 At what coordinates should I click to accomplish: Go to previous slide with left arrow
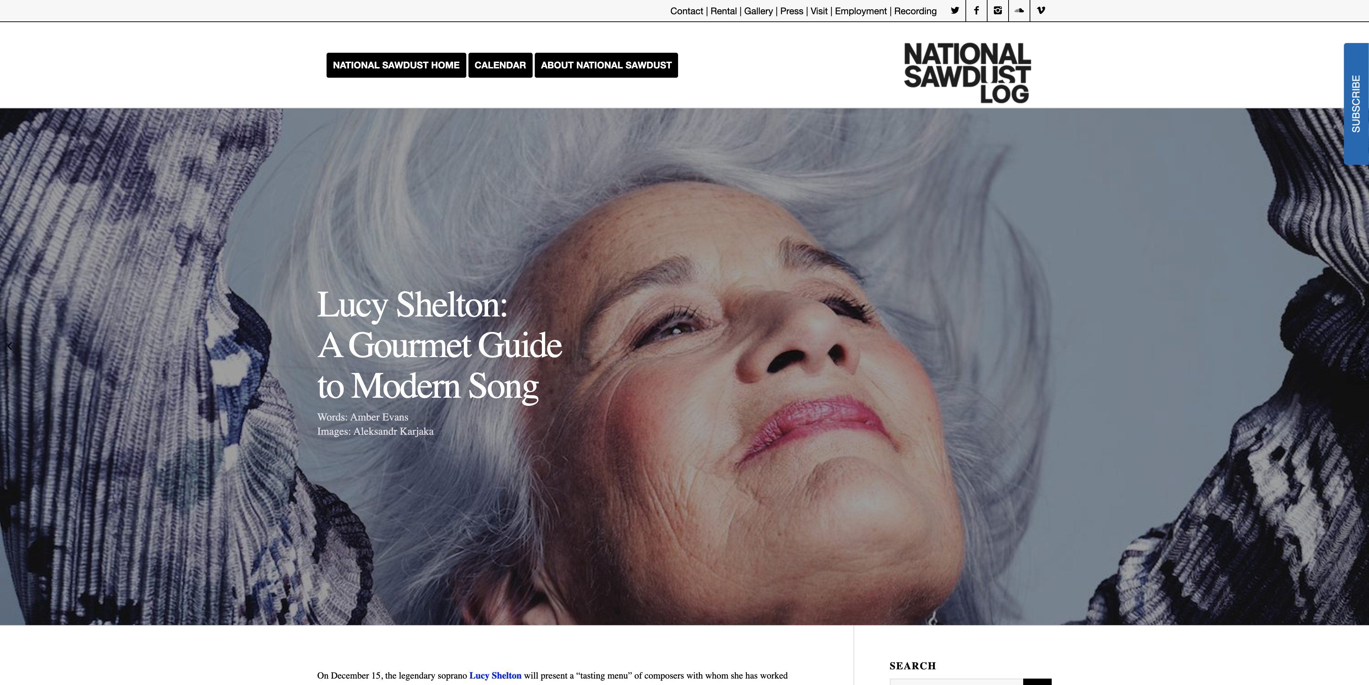[9, 346]
